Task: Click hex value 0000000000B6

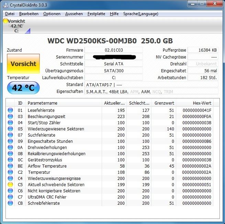Action: pyautogui.click(x=197, y=141)
